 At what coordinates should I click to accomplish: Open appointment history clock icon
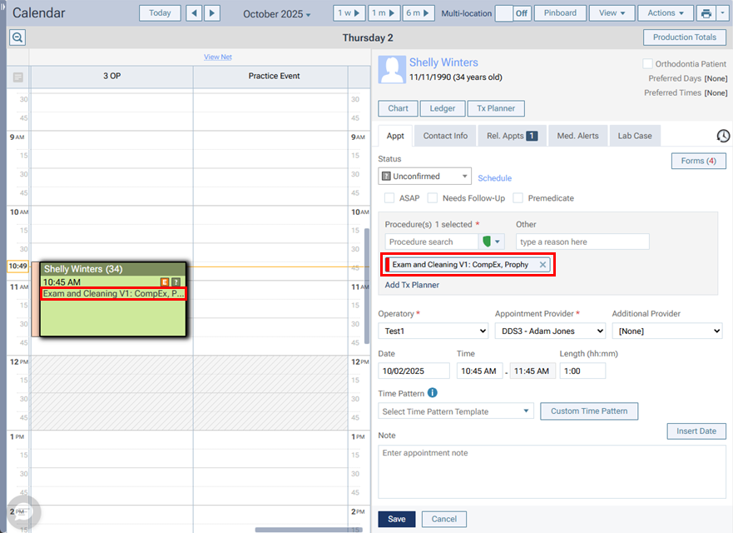(723, 136)
